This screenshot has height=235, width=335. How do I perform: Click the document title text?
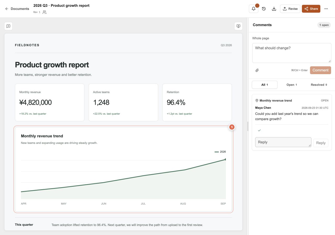pos(62,5)
